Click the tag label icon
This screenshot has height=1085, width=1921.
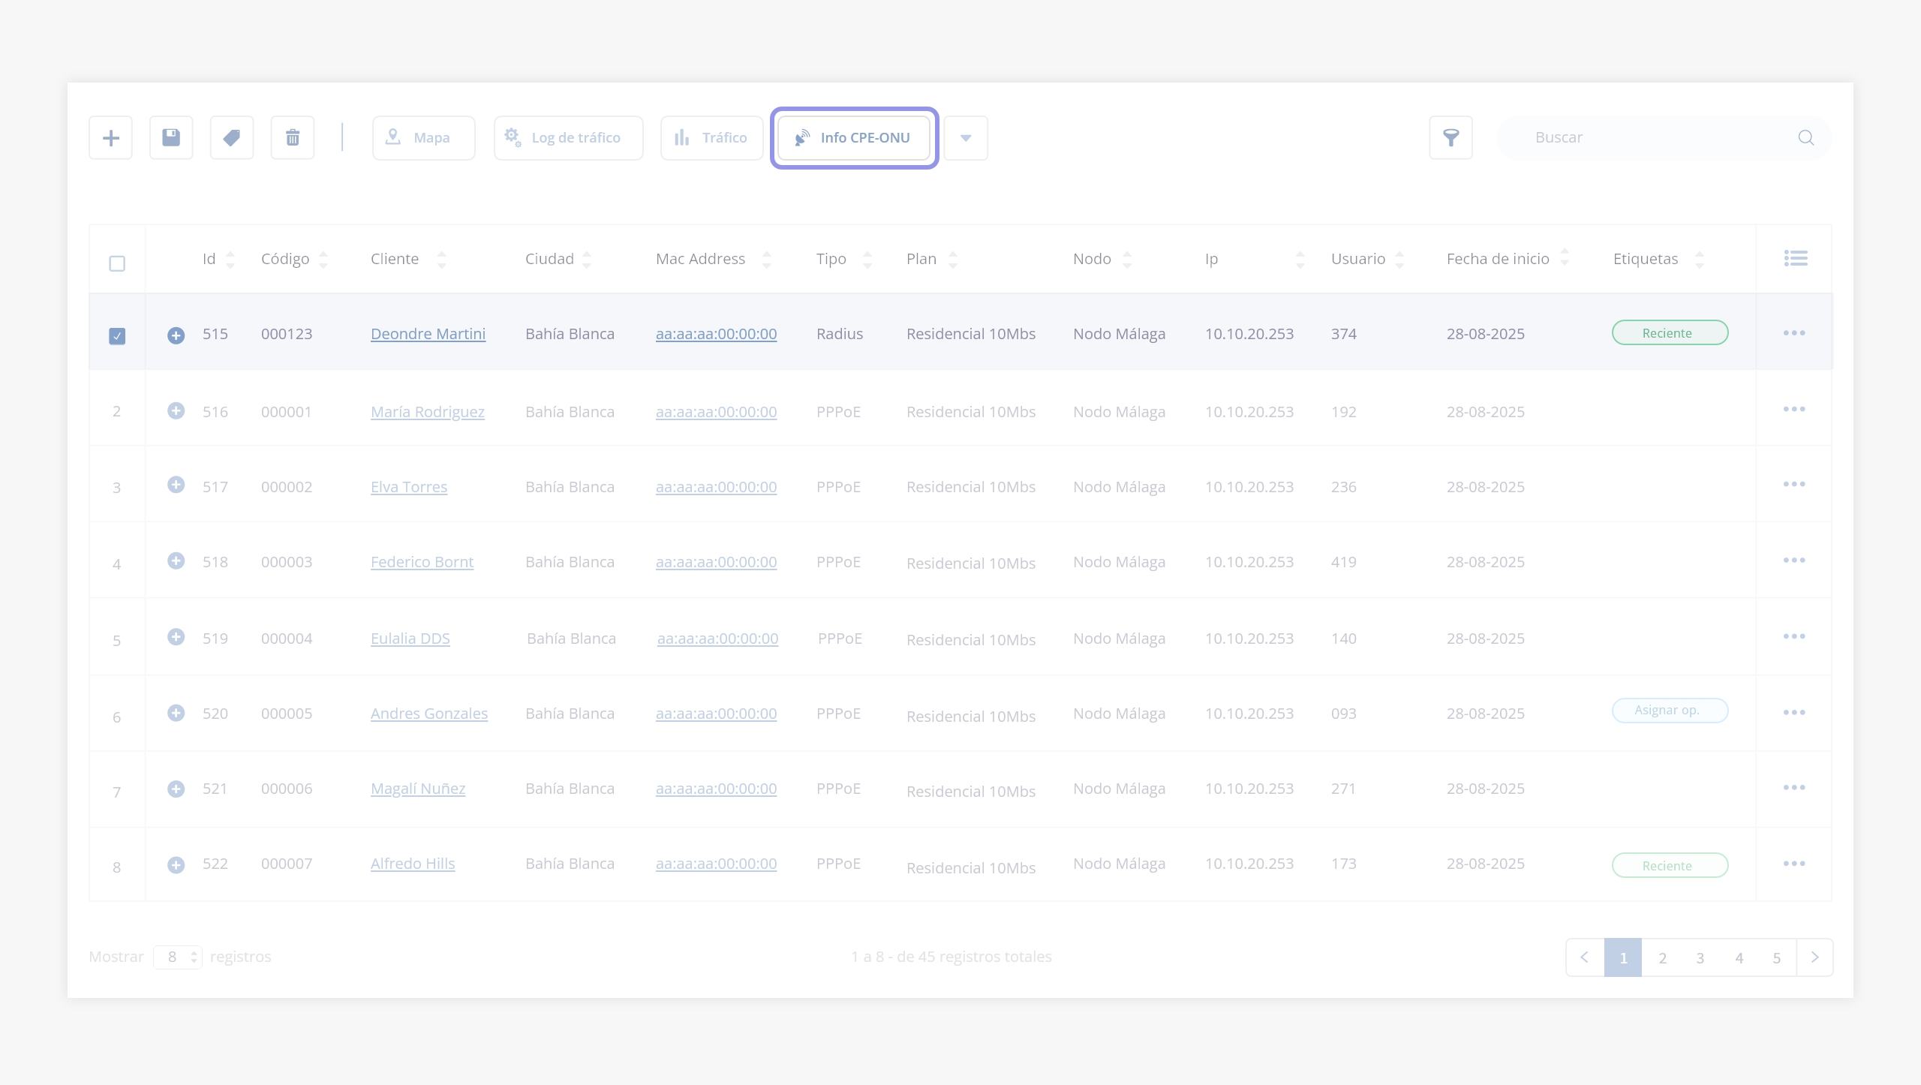(232, 137)
